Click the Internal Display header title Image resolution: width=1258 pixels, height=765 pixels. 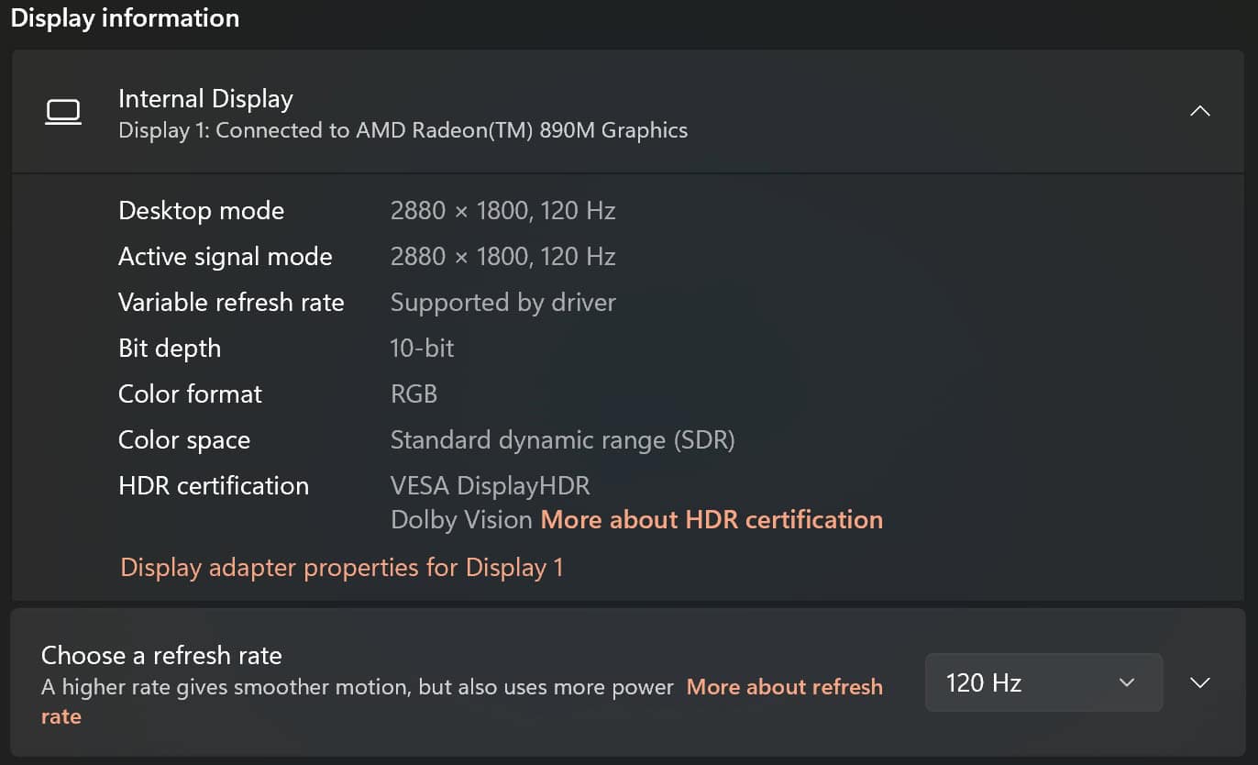tap(205, 98)
